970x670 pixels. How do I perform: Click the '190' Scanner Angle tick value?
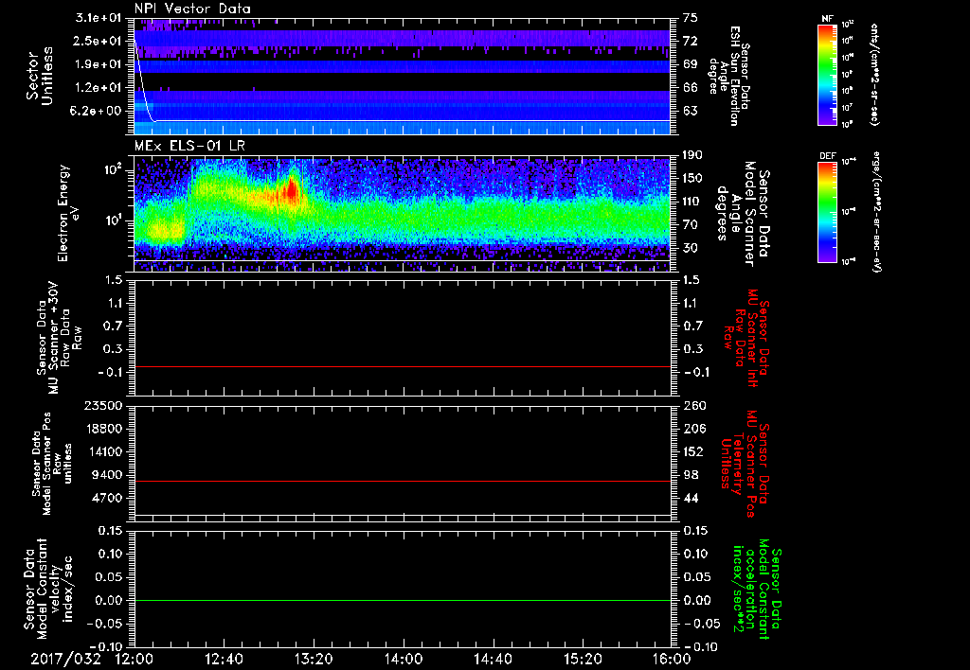point(692,155)
